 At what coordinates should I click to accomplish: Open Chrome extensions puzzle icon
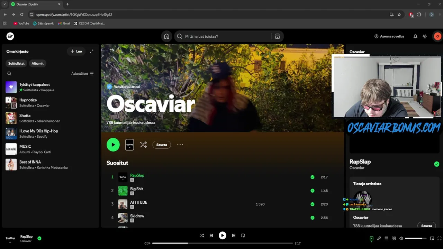point(419,15)
